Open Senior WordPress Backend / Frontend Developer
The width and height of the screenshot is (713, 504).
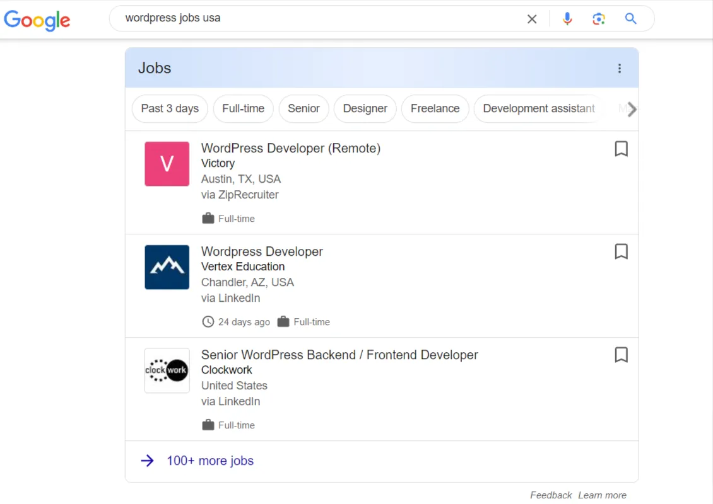point(339,355)
